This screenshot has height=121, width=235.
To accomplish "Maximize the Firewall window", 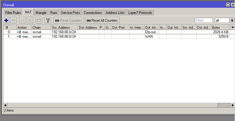I will click(x=228, y=5).
